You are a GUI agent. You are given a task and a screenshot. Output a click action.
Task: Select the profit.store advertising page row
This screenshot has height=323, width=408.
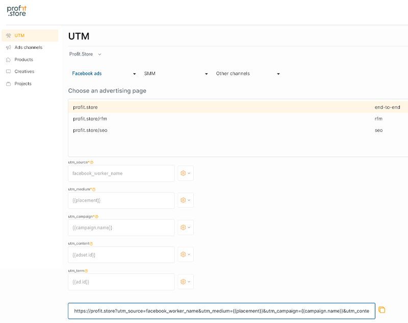[238, 107]
